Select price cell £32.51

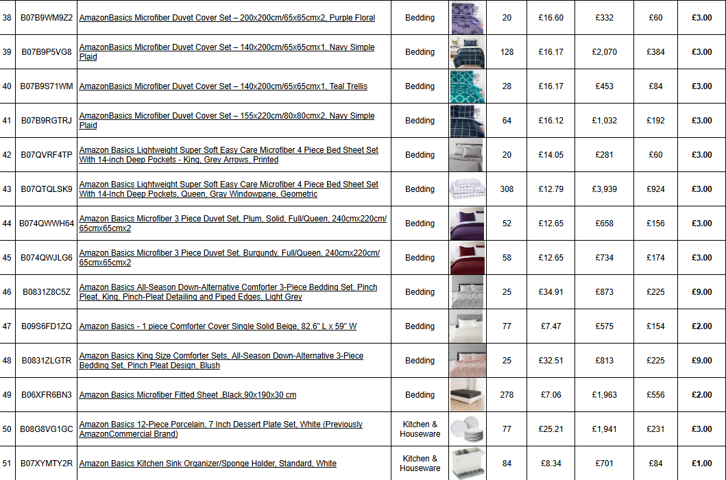tap(551, 361)
